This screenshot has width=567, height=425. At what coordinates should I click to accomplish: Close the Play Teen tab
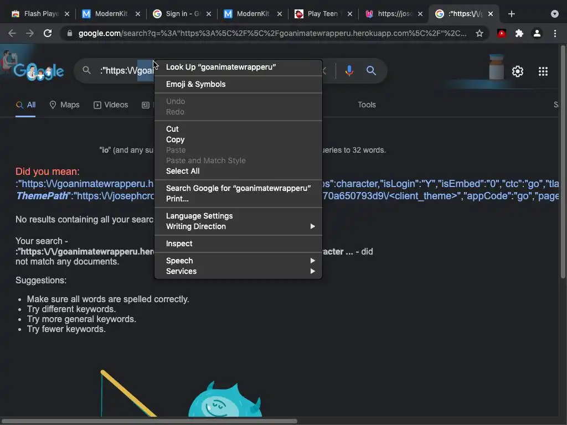(x=350, y=14)
